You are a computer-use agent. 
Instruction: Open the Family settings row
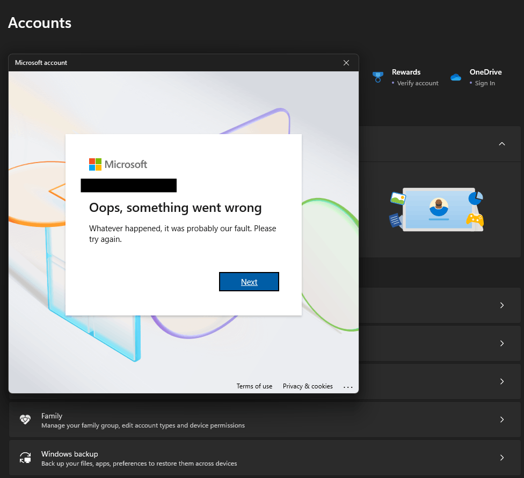click(265, 420)
